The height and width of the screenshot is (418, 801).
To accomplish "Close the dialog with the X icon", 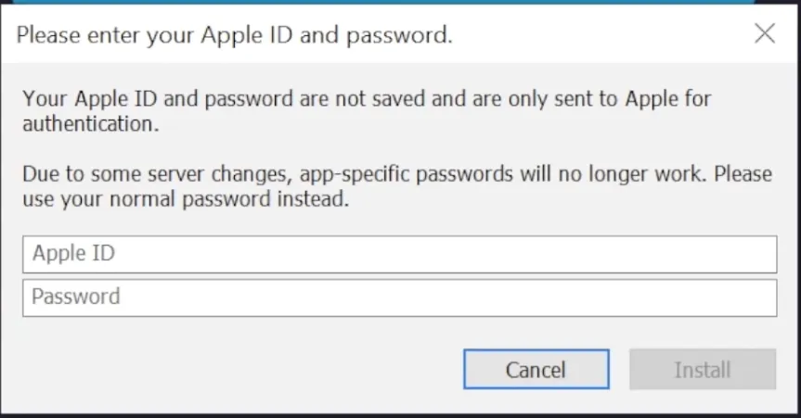I will (765, 34).
